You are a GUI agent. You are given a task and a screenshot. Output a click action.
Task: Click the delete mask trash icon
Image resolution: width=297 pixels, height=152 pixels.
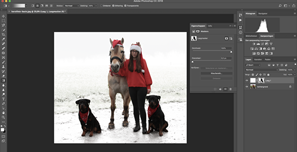(x=231, y=89)
